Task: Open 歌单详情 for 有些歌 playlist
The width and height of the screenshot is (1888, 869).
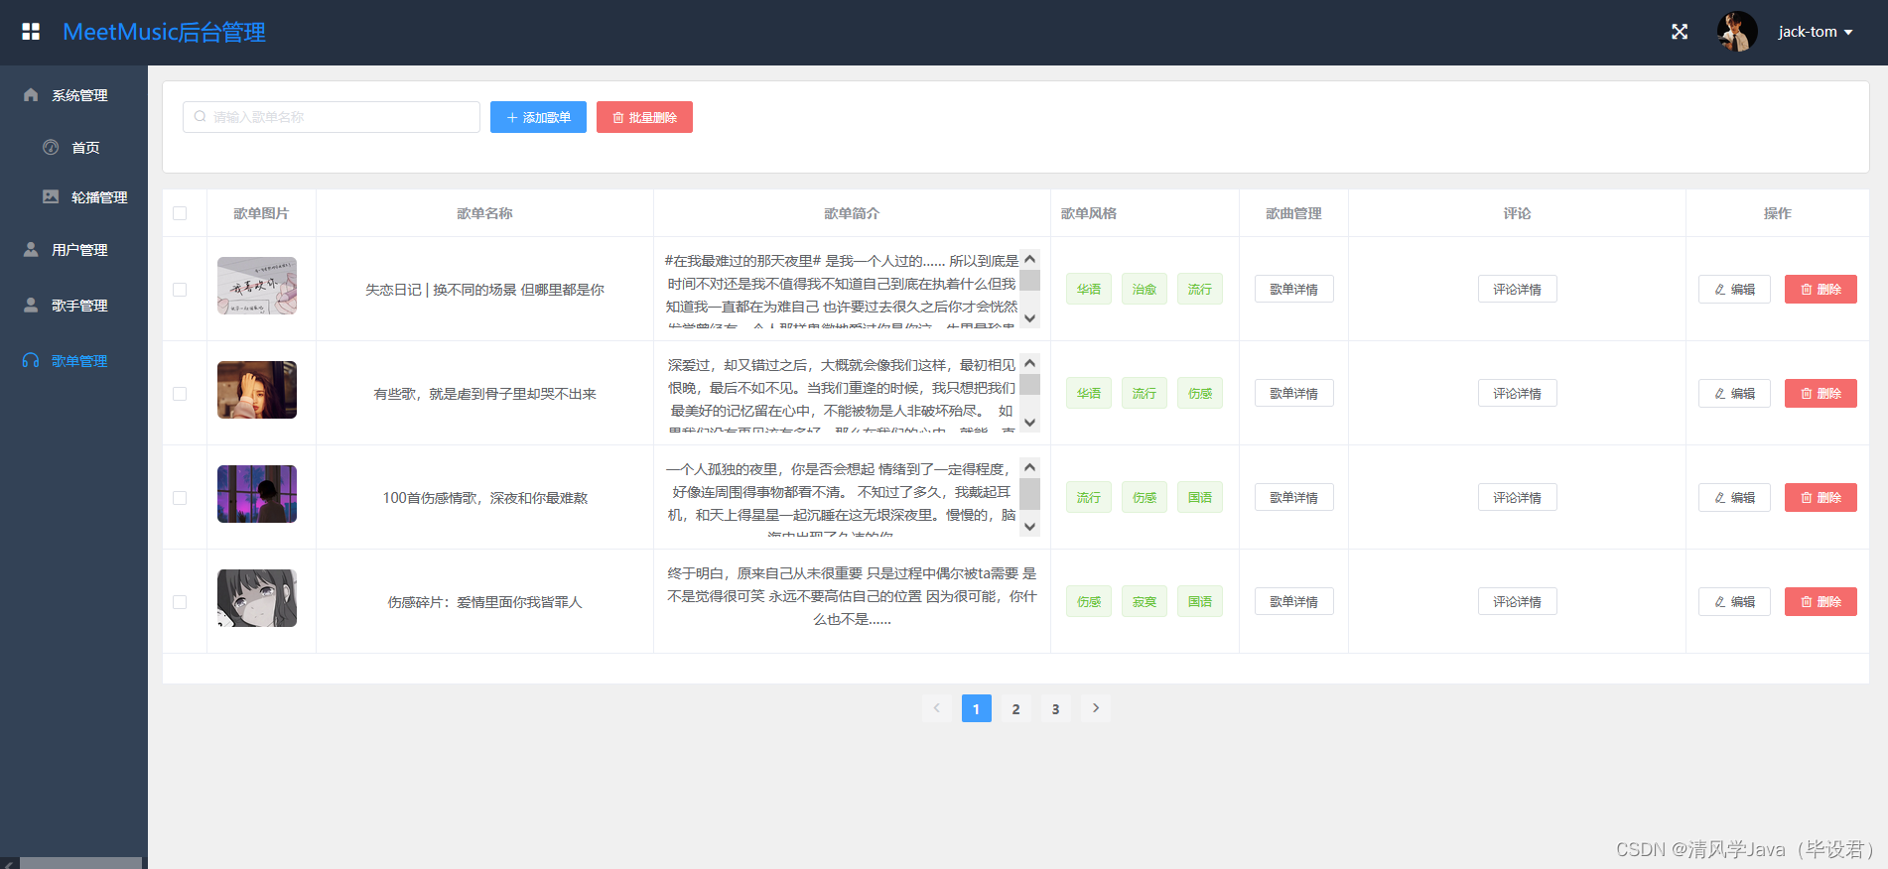Action: [1294, 393]
